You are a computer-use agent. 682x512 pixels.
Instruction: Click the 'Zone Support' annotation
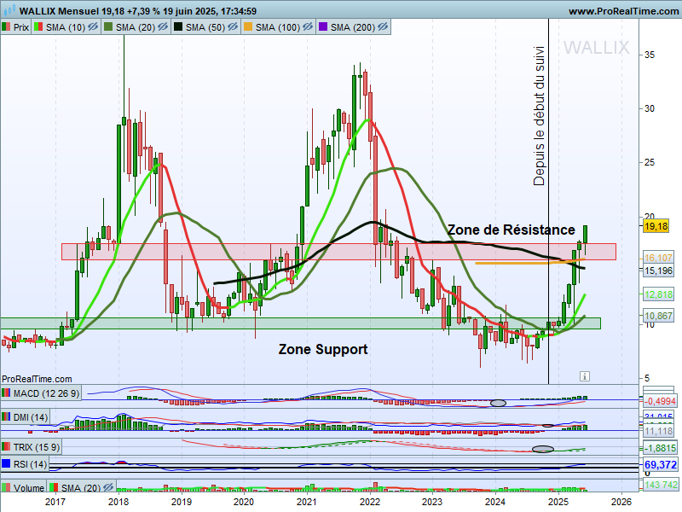[x=323, y=349]
